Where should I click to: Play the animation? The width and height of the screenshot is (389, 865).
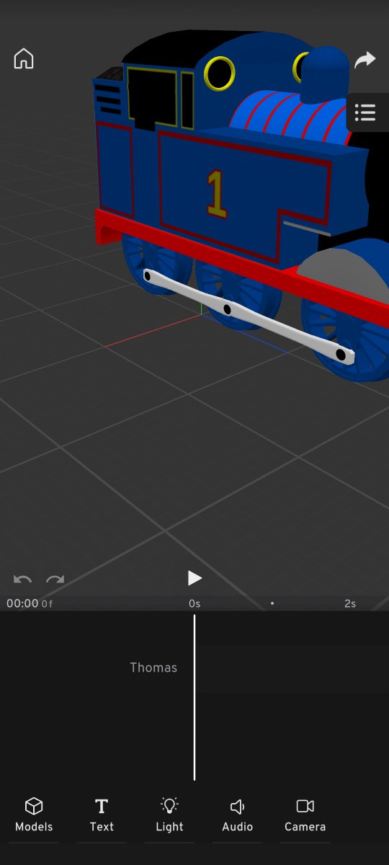[x=194, y=578]
